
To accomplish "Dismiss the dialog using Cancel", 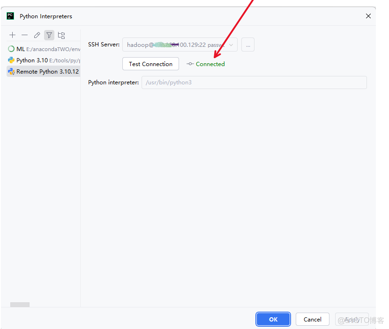I will coord(312,319).
